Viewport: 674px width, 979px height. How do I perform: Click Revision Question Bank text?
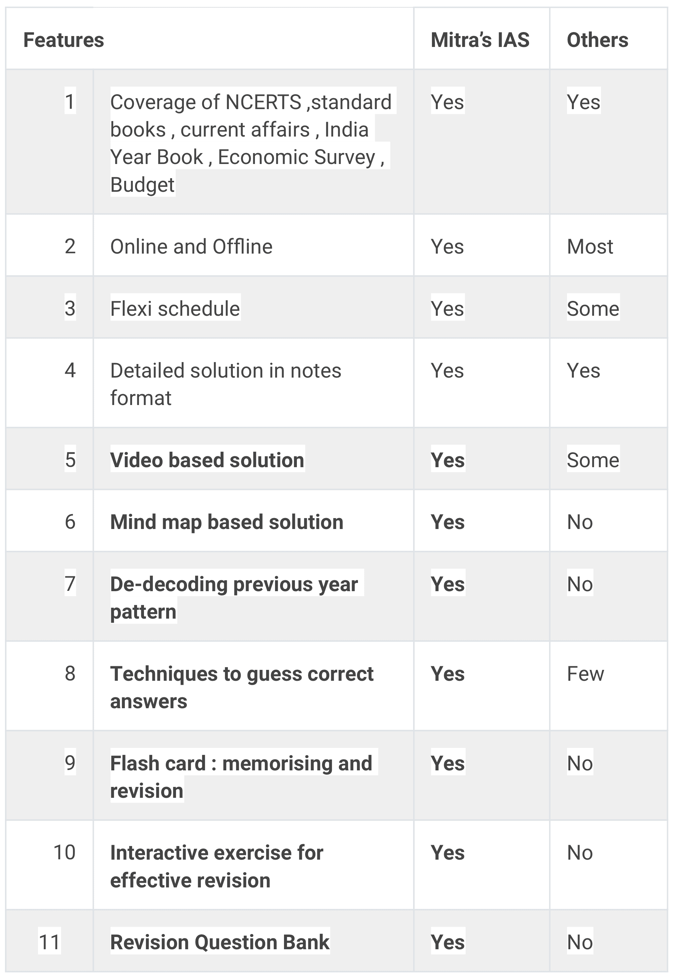[x=219, y=942]
